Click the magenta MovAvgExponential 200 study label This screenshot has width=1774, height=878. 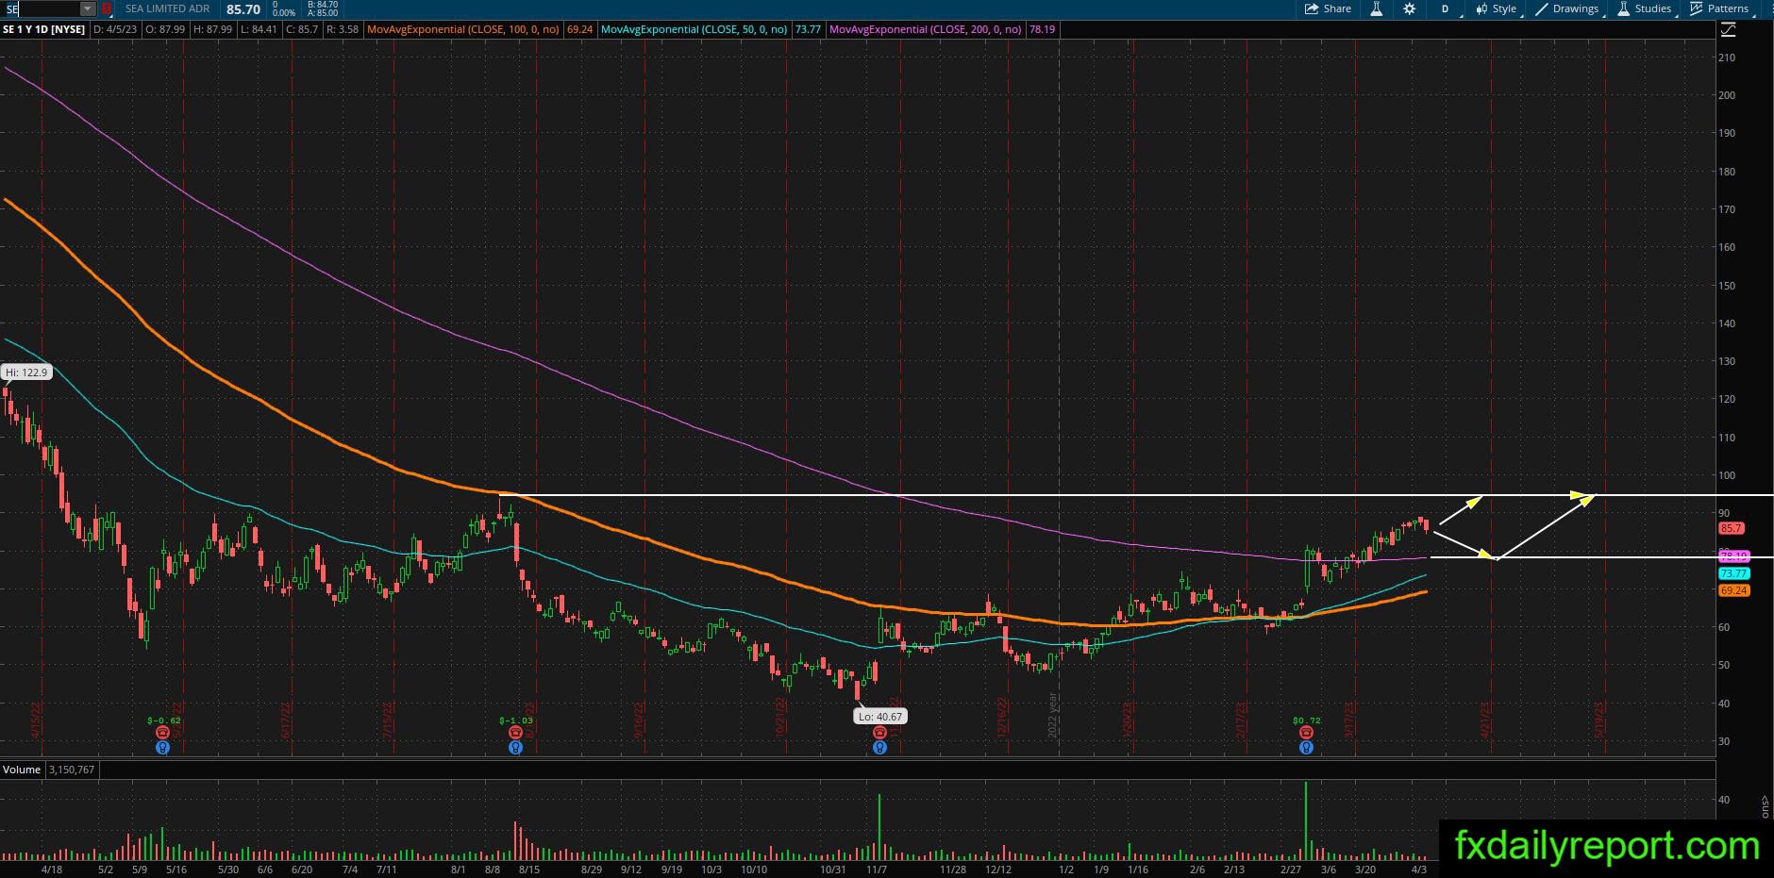925,29
